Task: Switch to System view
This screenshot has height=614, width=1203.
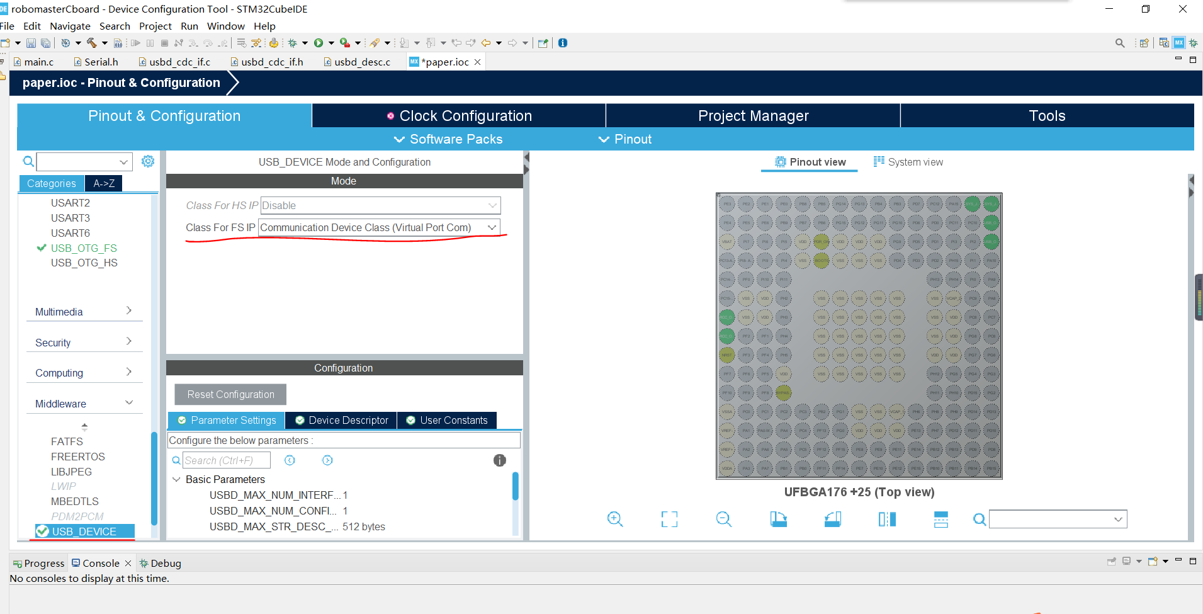Action: [x=908, y=162]
